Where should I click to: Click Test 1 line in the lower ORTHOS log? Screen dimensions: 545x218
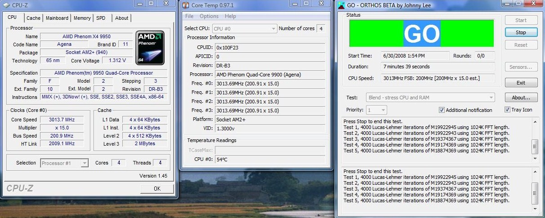click(426, 177)
